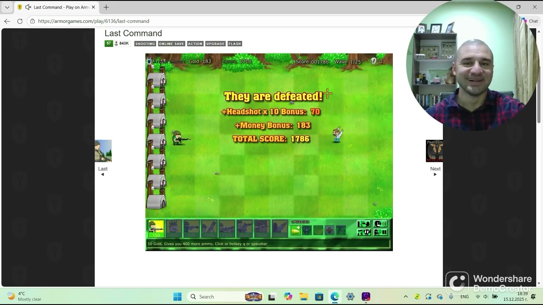Select the 450 gold weapon slot
This screenshot has width=543, height=305.
tap(174, 229)
